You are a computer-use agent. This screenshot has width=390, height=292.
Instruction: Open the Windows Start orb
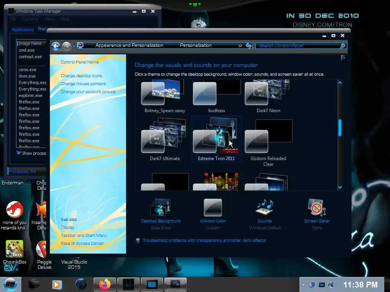click(10, 284)
